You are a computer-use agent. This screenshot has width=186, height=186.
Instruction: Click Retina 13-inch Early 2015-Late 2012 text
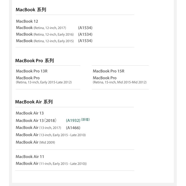44,82
